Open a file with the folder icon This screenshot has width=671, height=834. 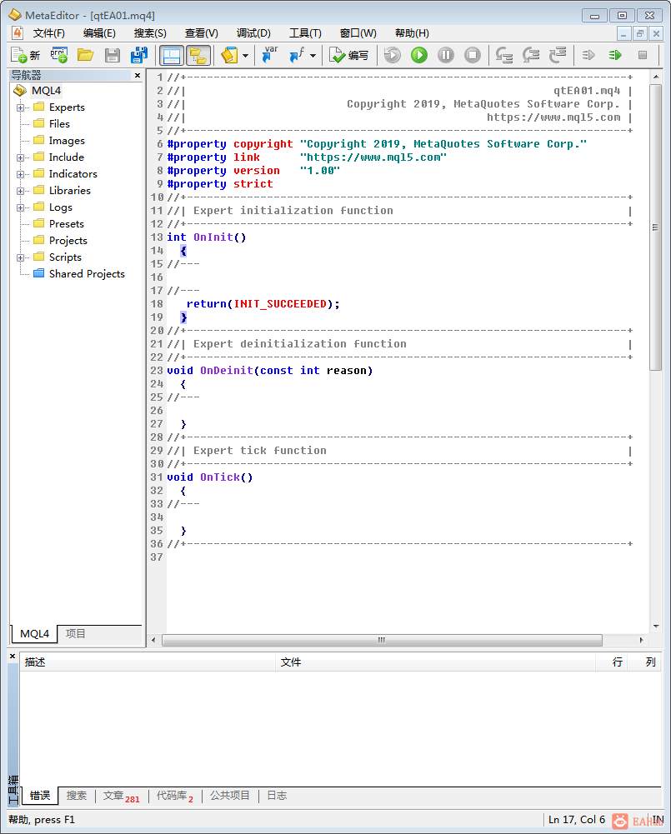85,55
